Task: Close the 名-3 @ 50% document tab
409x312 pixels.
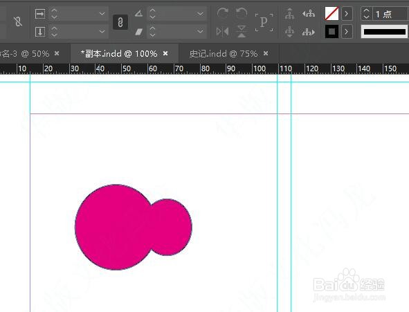Action: click(x=57, y=53)
